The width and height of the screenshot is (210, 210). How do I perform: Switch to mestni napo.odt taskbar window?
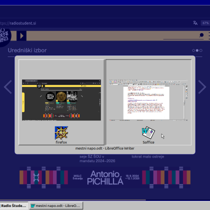point(56,206)
